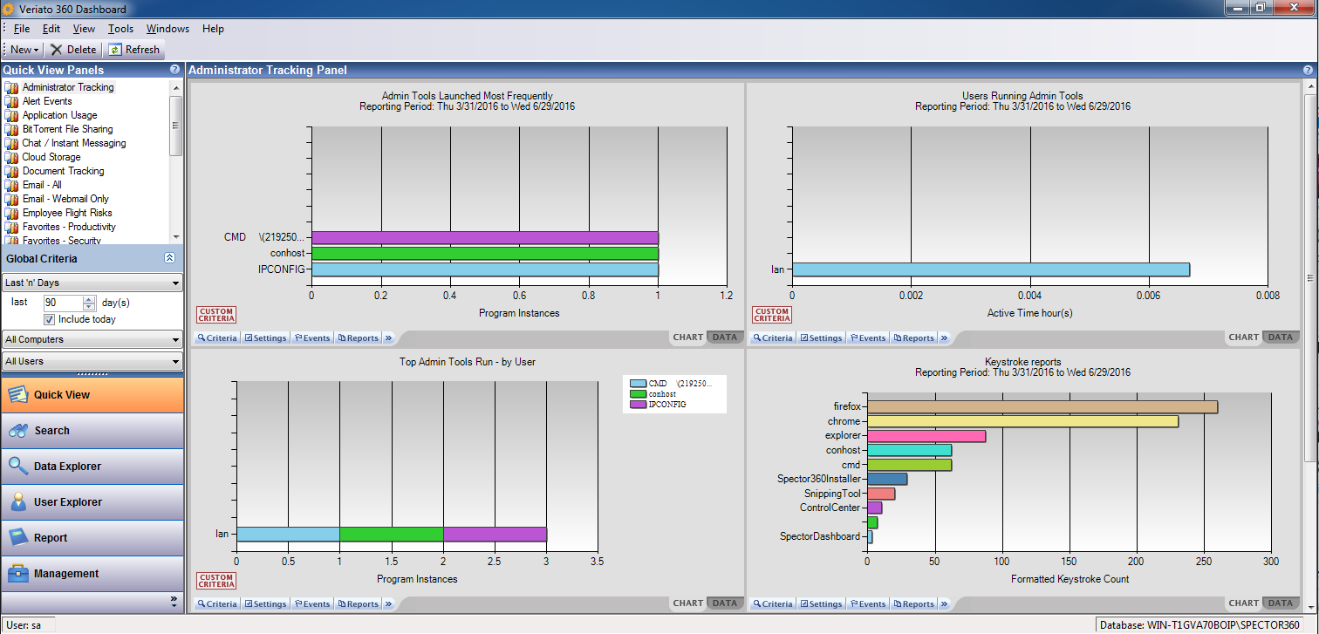Click the Quick View navigation icon
Screen dimensions: 1319x634
[17, 395]
